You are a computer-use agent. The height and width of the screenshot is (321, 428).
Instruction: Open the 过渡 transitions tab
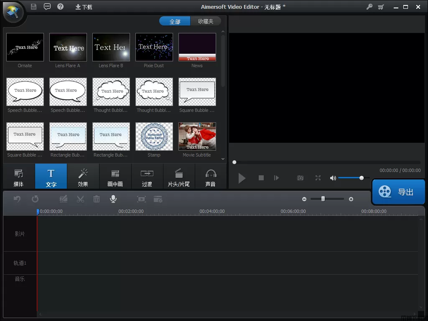tap(147, 177)
